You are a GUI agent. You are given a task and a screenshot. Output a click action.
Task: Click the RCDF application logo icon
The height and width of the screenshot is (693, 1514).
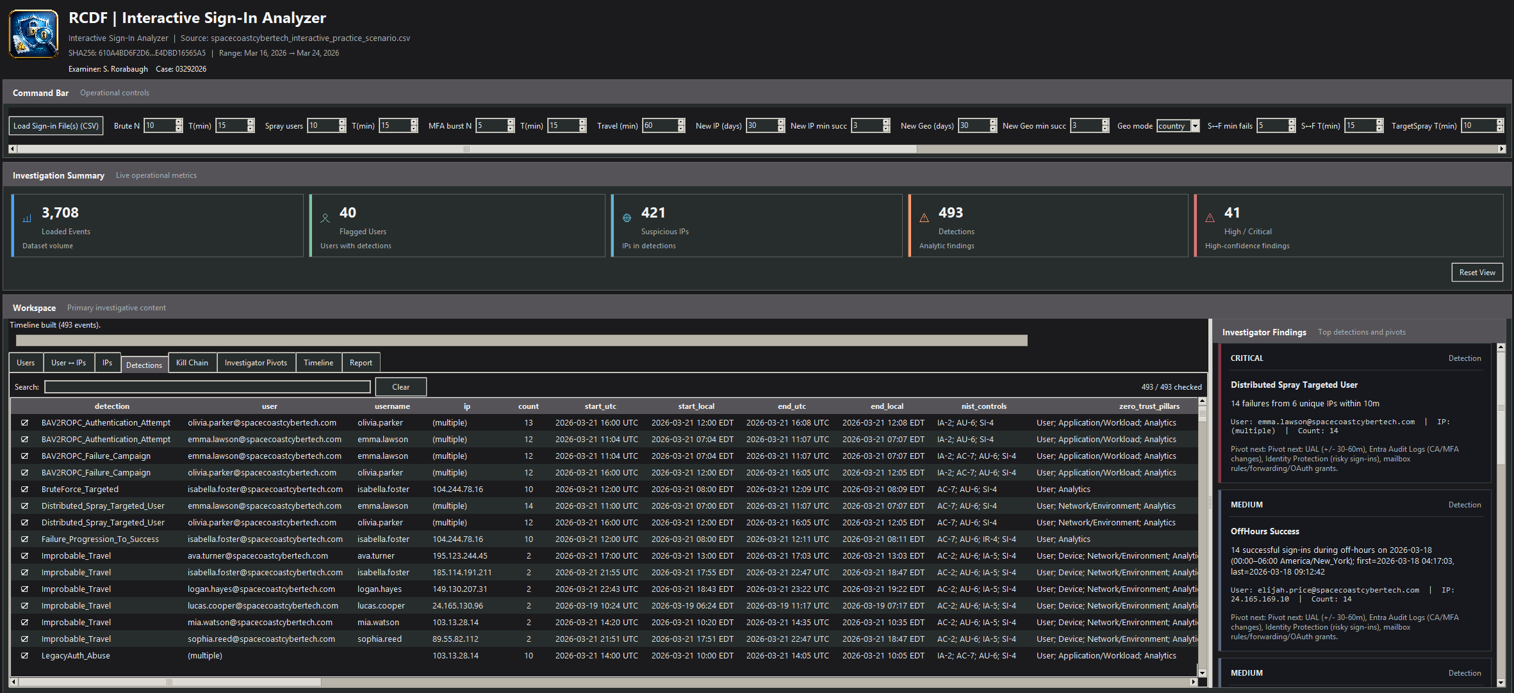coord(33,33)
